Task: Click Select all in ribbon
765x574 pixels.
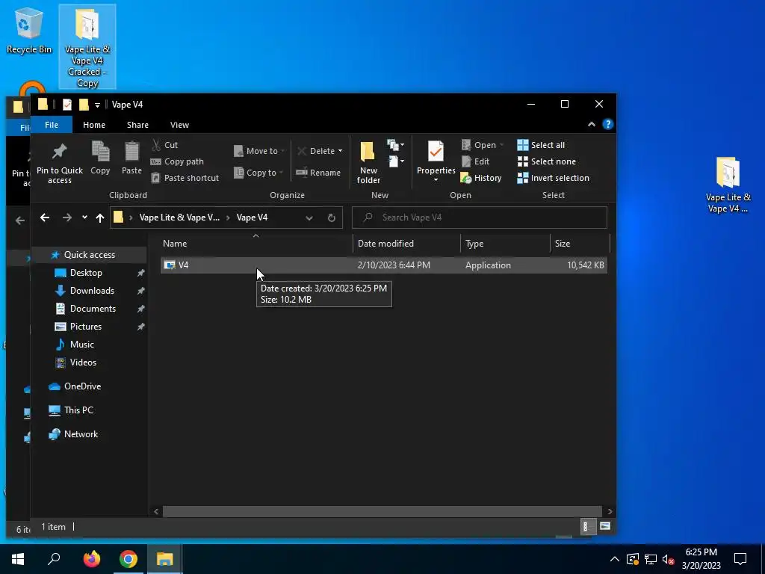Action: (x=541, y=145)
